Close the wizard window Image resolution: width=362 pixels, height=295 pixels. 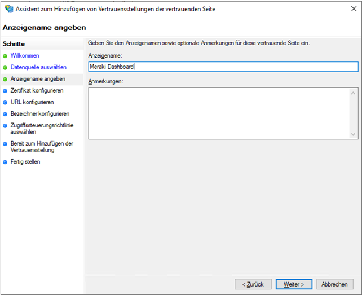354,9
